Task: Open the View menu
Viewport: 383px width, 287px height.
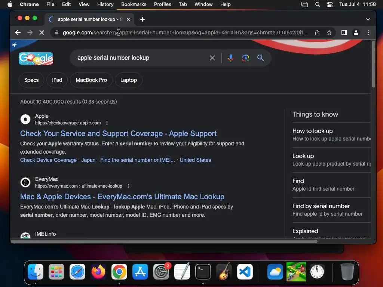Action: click(x=84, y=4)
